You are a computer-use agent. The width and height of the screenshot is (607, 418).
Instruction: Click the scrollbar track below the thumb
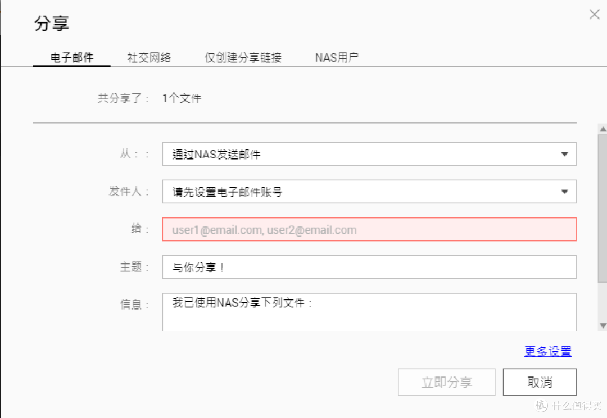[603, 301]
